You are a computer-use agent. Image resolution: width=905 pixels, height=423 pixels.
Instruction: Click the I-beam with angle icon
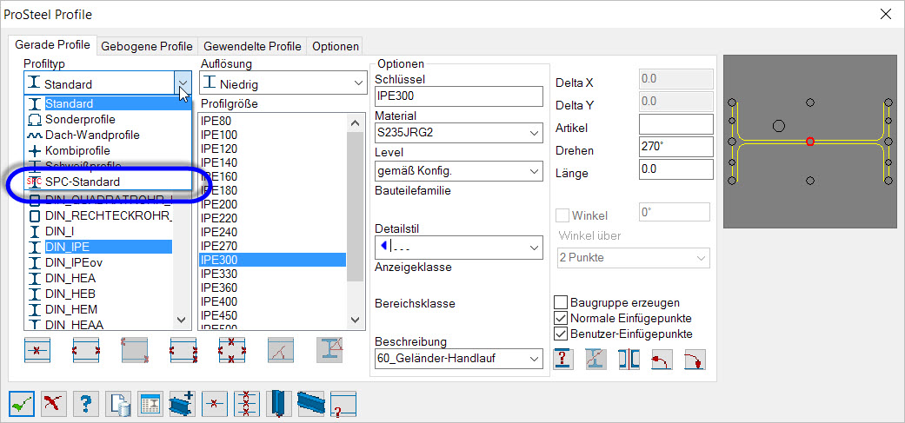[330, 350]
